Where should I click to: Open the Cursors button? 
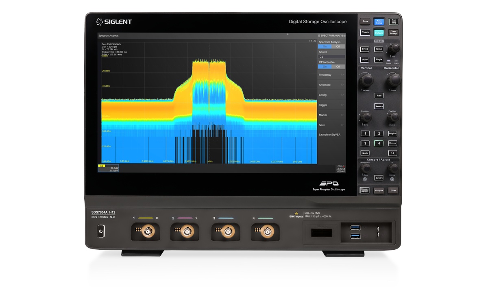click(x=379, y=178)
